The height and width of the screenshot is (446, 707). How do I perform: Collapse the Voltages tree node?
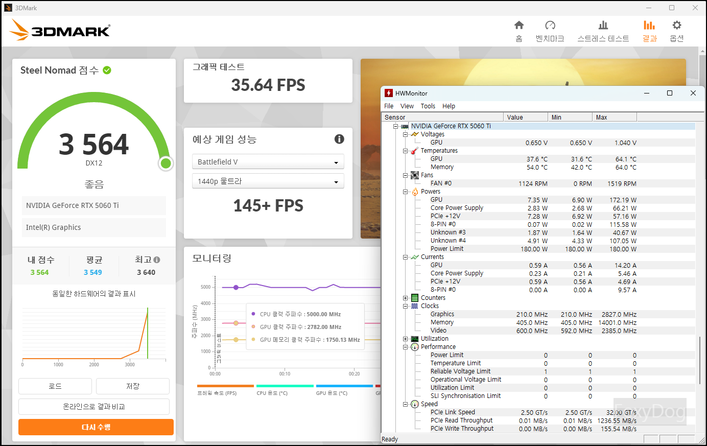[405, 134]
